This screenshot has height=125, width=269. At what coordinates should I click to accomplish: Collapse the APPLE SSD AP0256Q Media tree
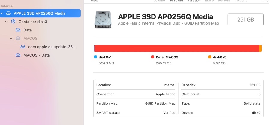pos(2,13)
